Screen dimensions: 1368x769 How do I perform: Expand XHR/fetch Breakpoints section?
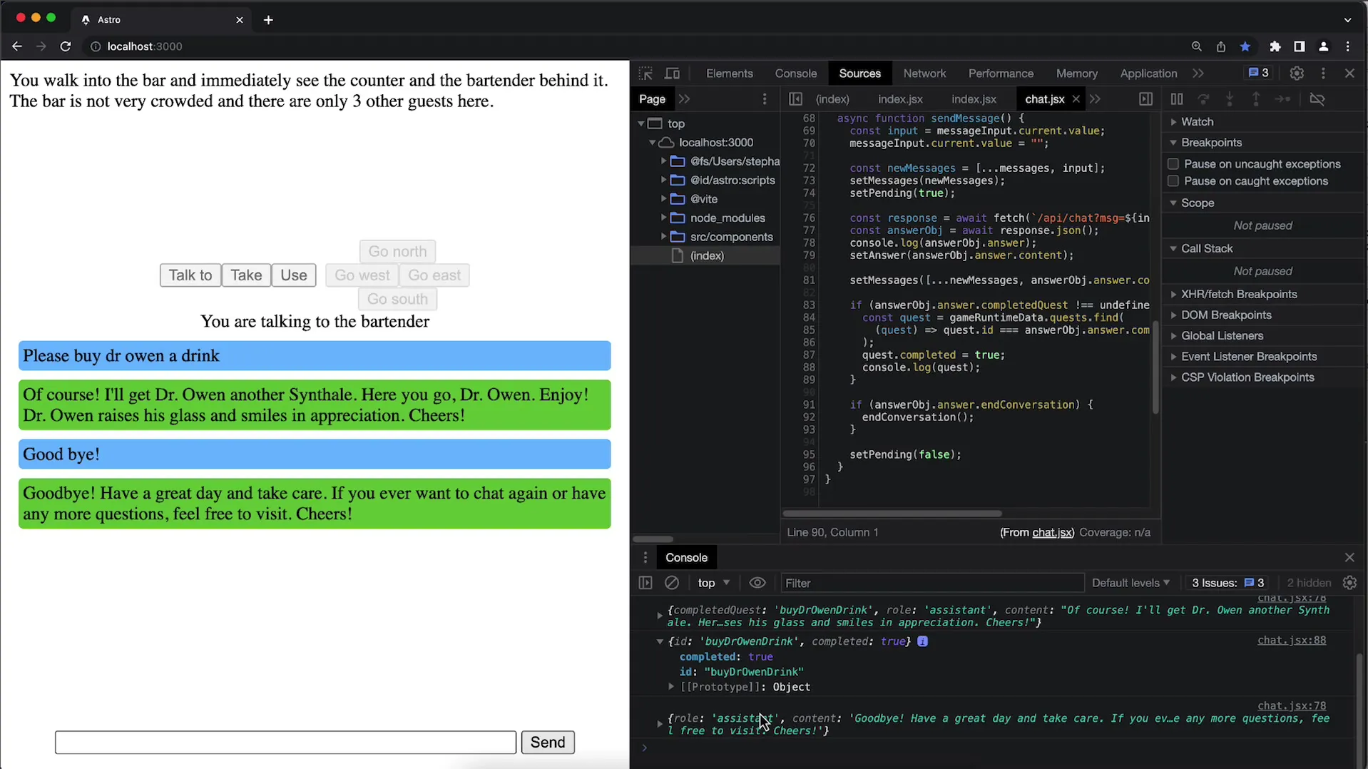1174,295
